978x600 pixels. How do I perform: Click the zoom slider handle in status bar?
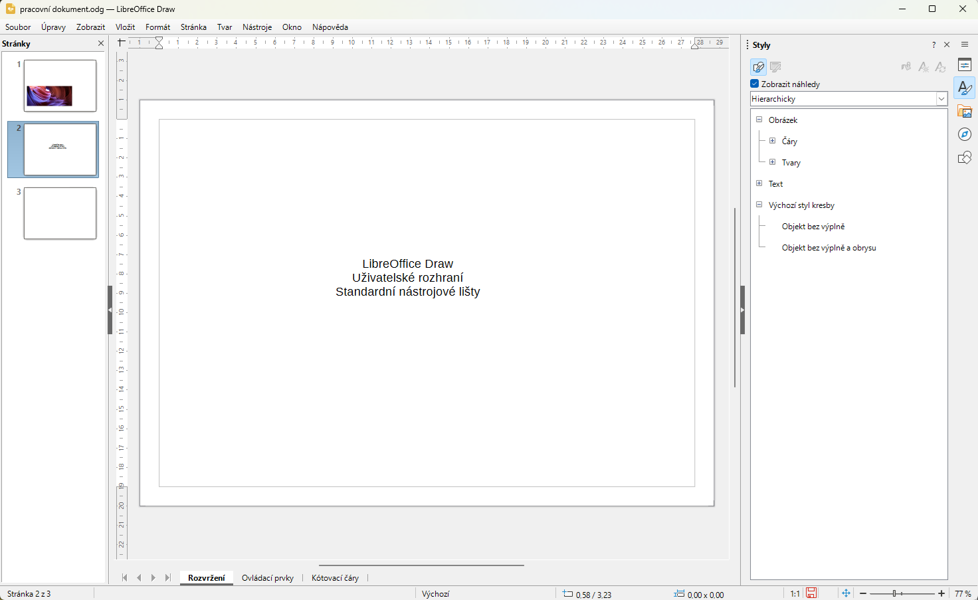(895, 593)
